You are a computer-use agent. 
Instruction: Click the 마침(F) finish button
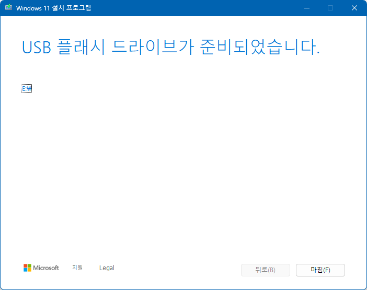[x=320, y=270]
